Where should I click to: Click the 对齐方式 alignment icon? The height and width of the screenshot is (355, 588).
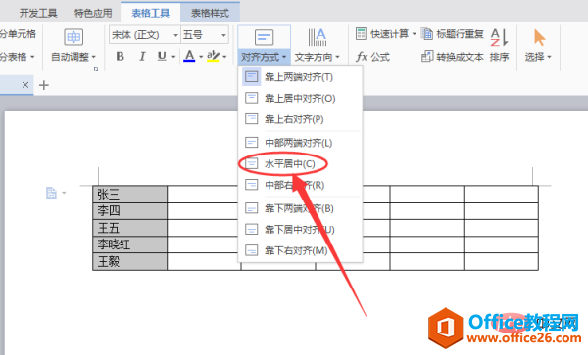click(264, 37)
